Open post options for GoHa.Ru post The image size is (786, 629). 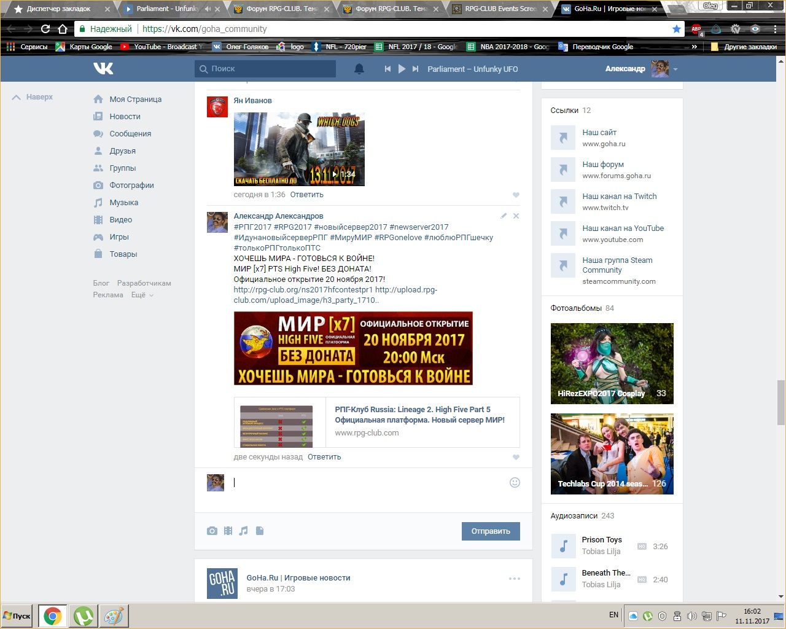point(515,578)
